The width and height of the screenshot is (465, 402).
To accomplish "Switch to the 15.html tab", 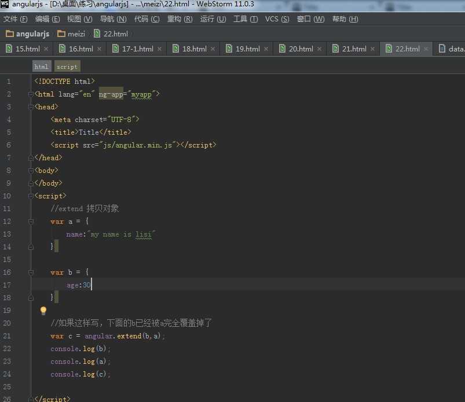I will pyautogui.click(x=28, y=49).
